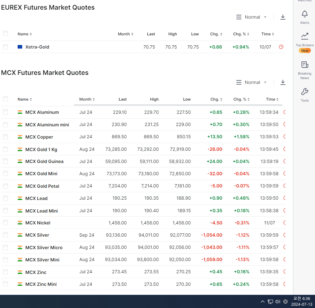This screenshot has width=315, height=308.
Task: Open network settings in system tray
Action: (270, 301)
